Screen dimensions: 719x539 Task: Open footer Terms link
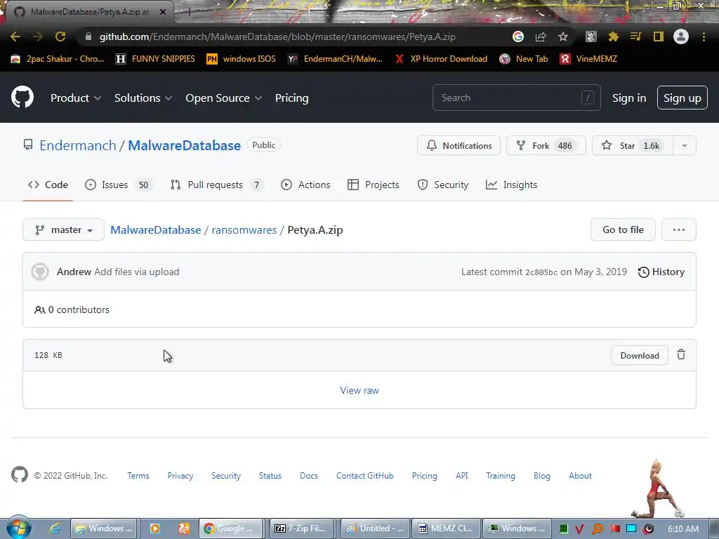(138, 476)
